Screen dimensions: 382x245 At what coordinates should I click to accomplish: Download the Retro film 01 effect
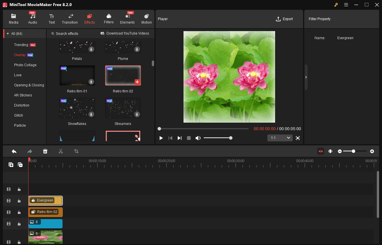click(x=91, y=82)
